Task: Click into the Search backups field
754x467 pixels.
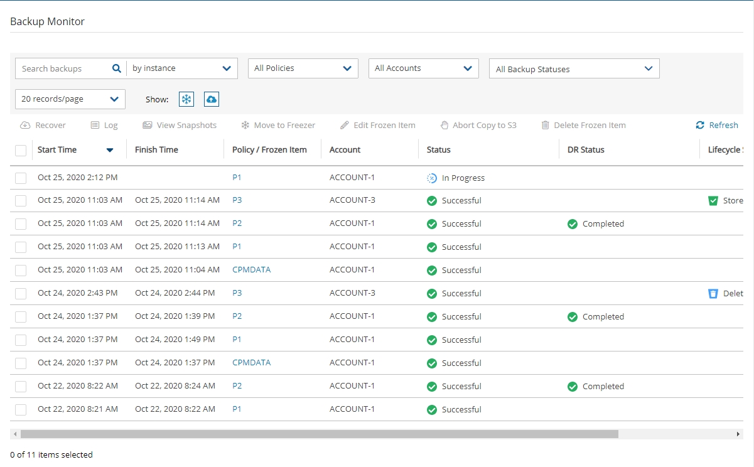Action: pos(63,69)
